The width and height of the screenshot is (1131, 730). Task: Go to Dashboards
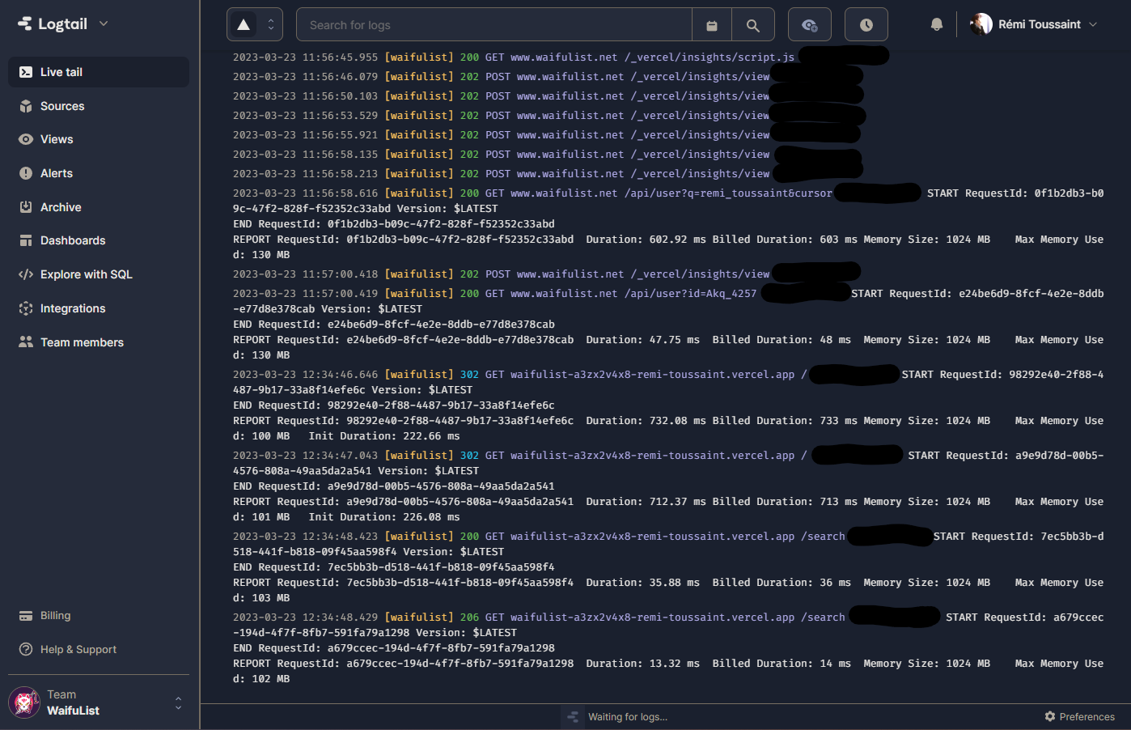(x=99, y=240)
